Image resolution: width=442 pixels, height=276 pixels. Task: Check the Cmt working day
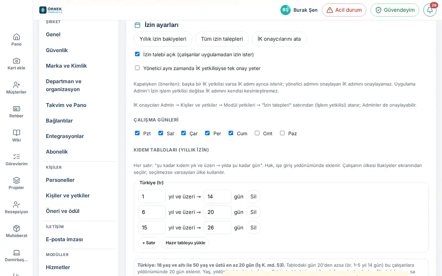point(257,133)
